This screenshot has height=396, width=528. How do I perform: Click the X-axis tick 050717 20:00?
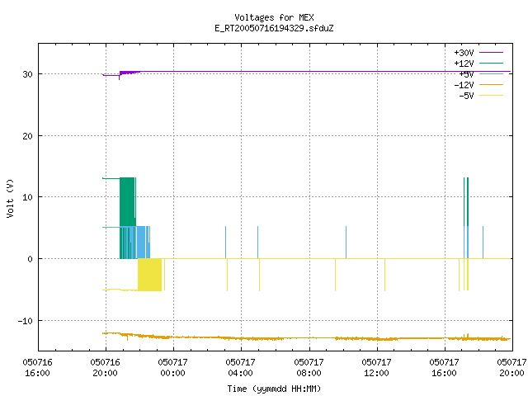511,368
